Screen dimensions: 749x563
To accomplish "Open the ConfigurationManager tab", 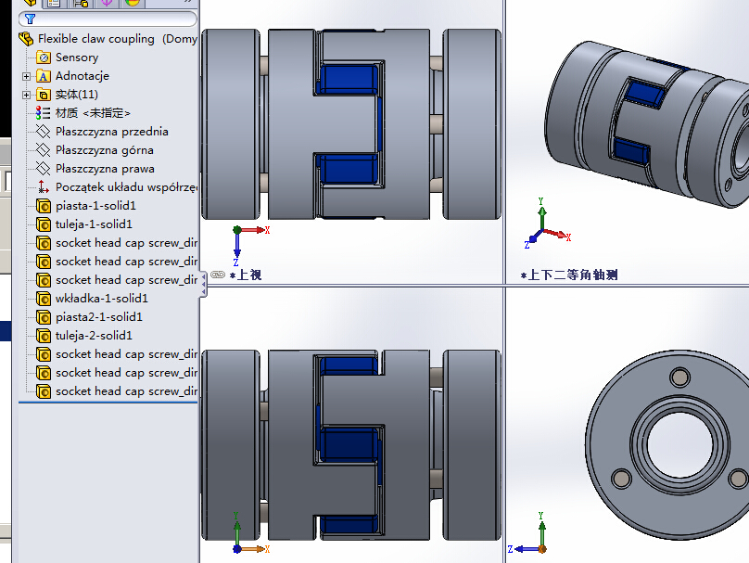I will pos(81,3).
